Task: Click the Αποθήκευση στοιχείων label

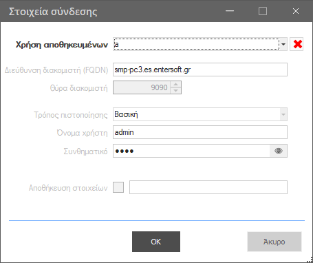Action: tap(68, 188)
